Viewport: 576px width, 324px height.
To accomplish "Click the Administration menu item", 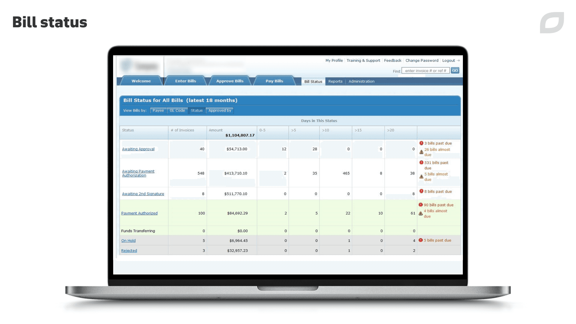I will click(361, 81).
